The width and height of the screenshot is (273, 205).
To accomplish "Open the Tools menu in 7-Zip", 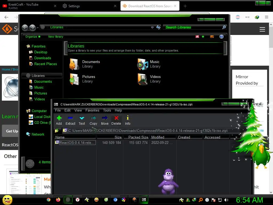I will pos(107,110).
